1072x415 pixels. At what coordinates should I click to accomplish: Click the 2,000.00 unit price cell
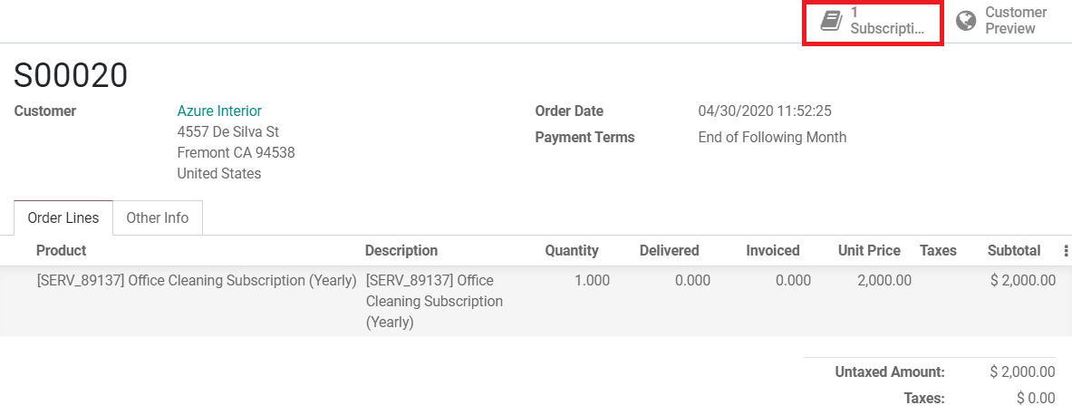[884, 281]
